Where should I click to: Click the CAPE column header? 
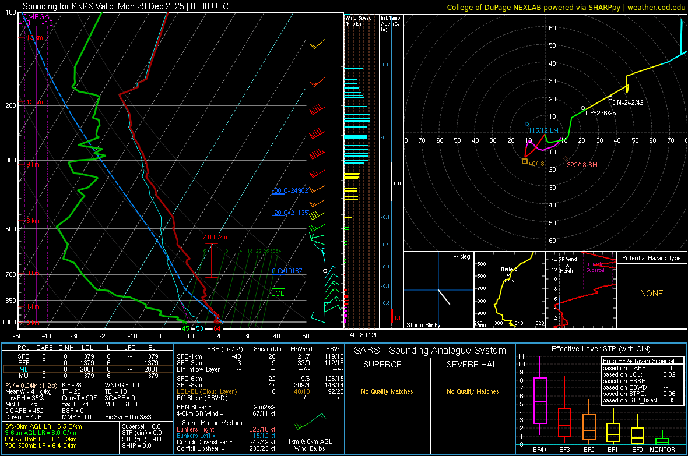coord(44,348)
